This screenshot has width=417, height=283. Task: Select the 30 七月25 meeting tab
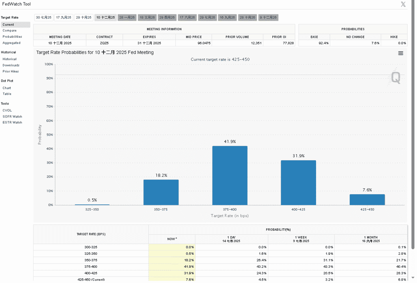point(44,18)
